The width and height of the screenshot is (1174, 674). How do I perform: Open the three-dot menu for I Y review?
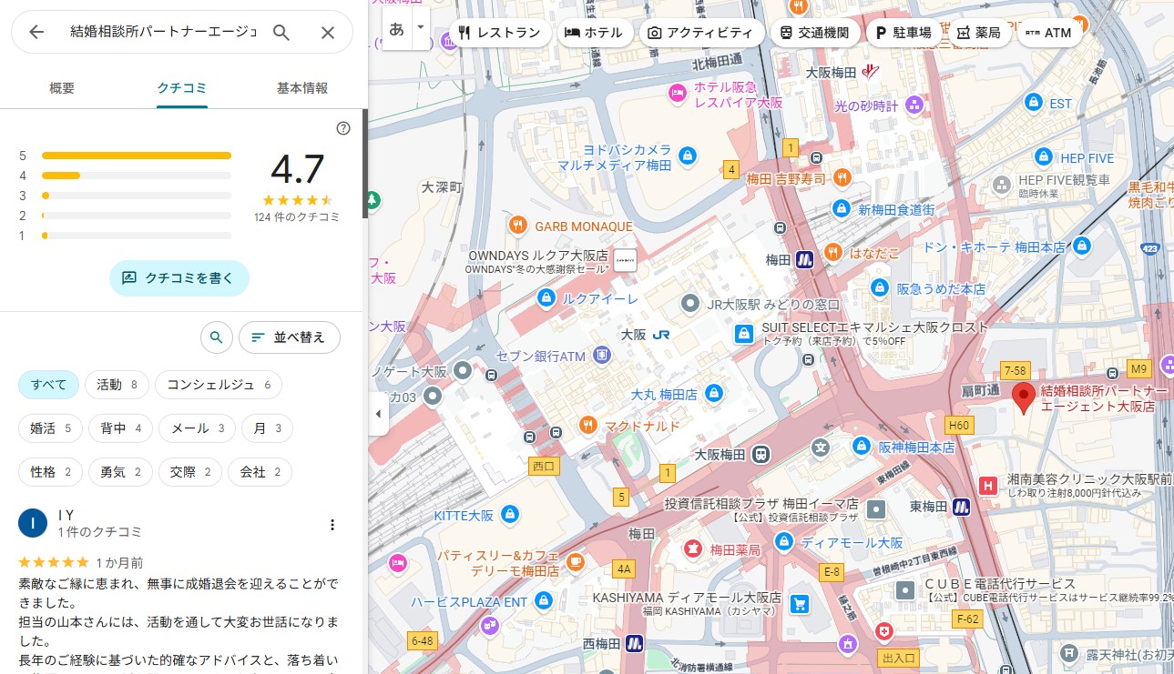(x=332, y=525)
